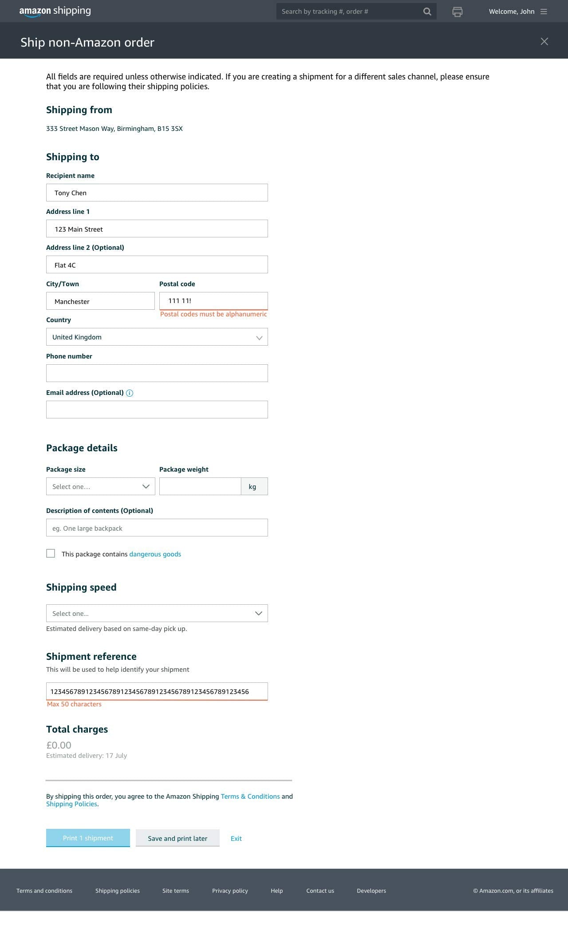Open the Help footer link
Viewport: 568px width, 938px height.
277,891
